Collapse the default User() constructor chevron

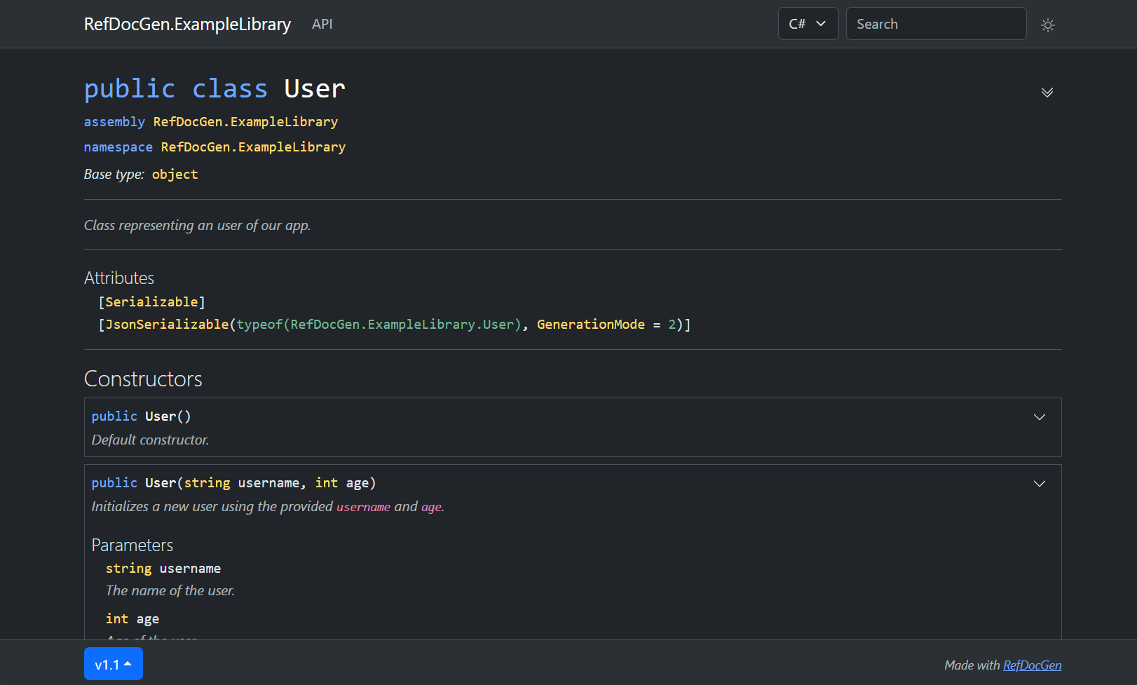pyautogui.click(x=1039, y=417)
